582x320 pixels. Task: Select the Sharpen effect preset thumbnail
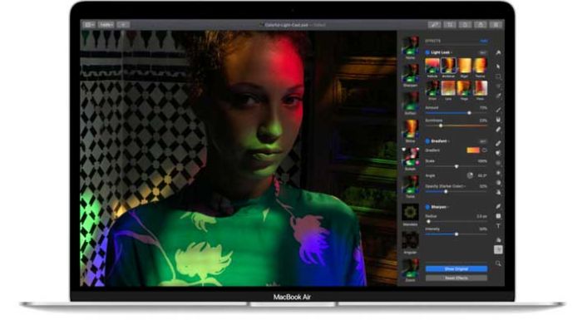tap(410, 73)
